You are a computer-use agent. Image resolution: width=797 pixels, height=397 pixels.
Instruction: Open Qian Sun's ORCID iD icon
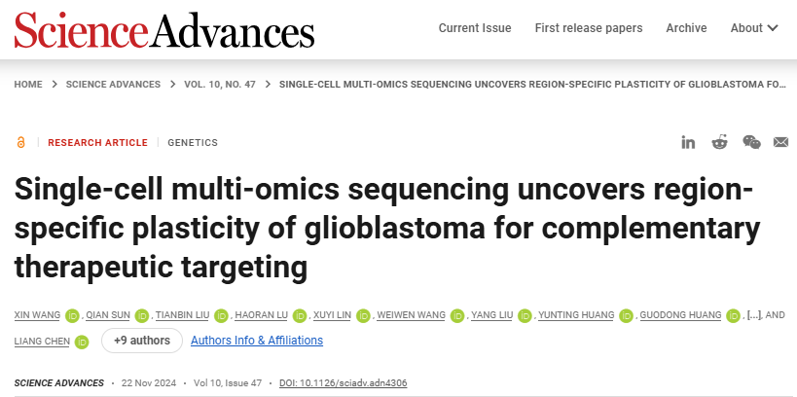click(x=142, y=315)
